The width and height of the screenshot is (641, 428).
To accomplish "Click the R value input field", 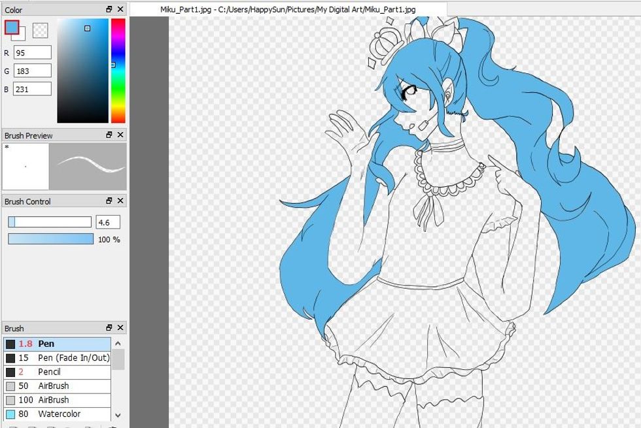I will click(x=33, y=52).
